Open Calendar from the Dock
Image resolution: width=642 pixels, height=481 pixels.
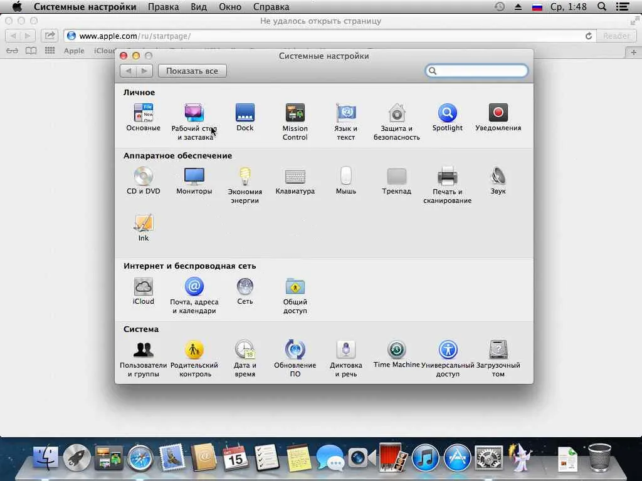tap(235, 457)
